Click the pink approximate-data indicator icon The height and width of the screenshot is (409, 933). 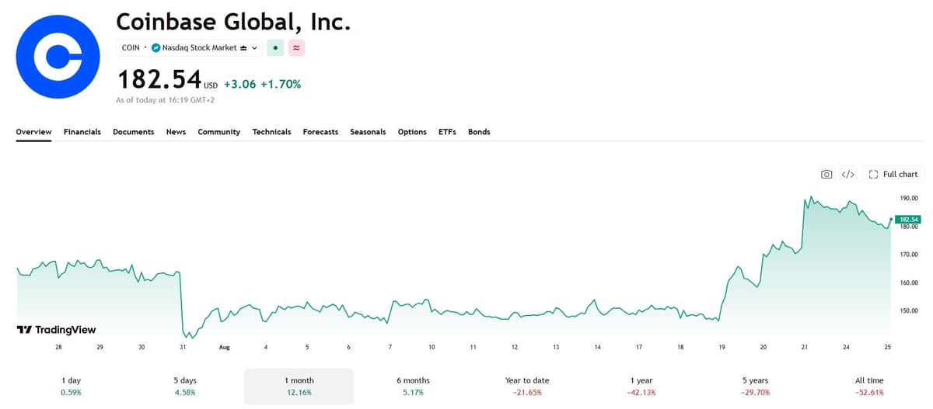pyautogui.click(x=296, y=47)
